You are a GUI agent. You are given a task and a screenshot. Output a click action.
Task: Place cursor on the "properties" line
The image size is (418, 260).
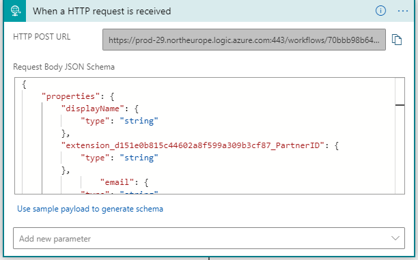[78, 96]
